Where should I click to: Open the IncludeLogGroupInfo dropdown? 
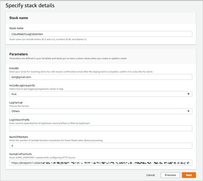pyautogui.click(x=101, y=94)
